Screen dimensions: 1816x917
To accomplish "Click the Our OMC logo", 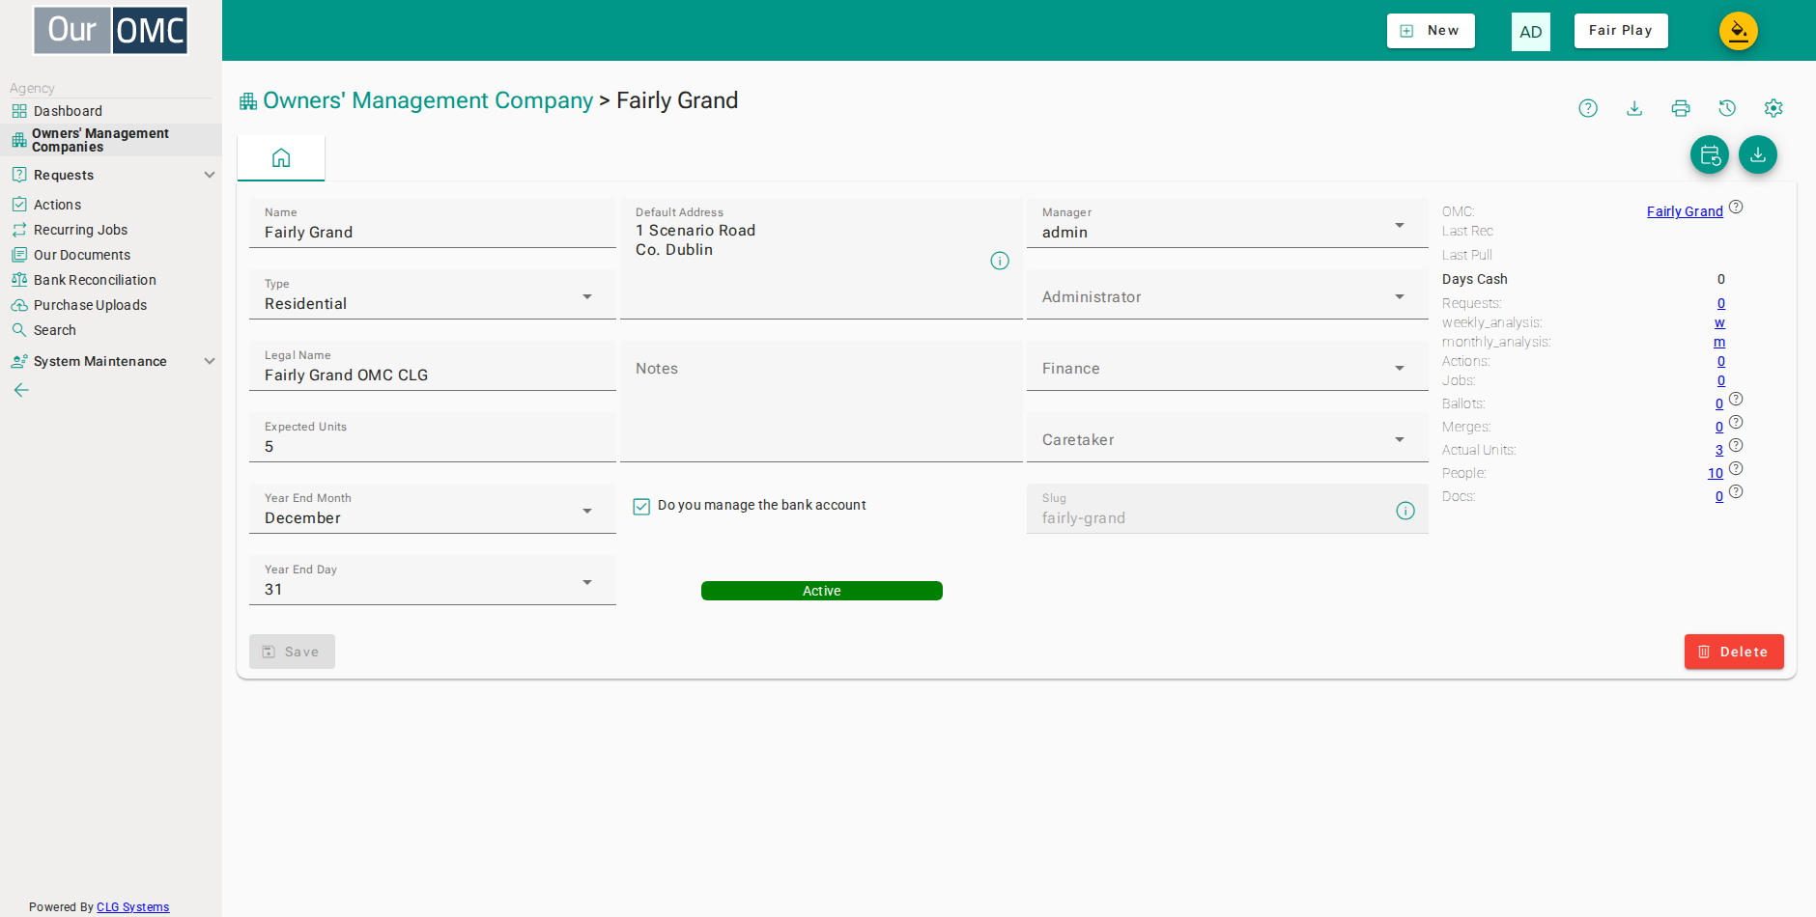I will click(110, 30).
